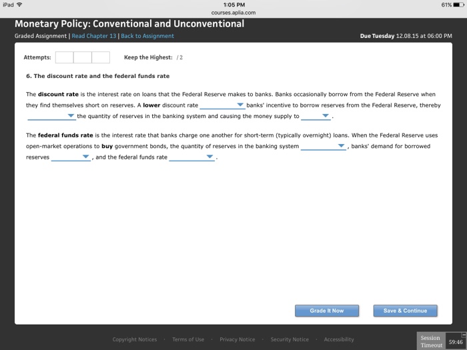Screen dimensions: 467x350
Task: Click the bold 'discount rate' term
Action: [59, 95]
